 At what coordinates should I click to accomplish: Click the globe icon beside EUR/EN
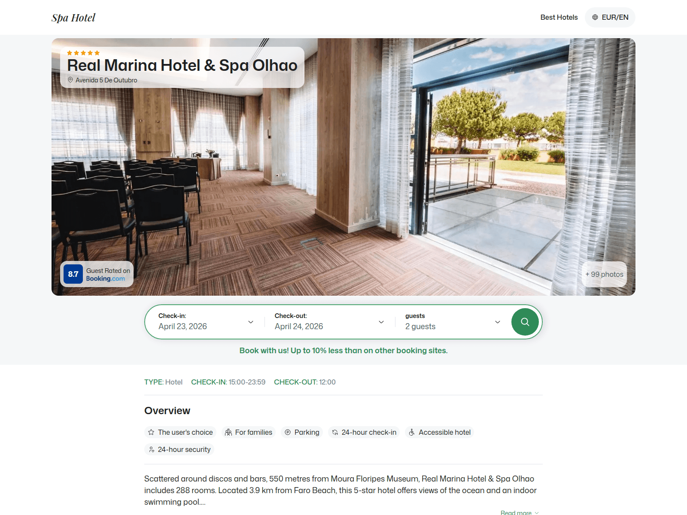coord(595,17)
